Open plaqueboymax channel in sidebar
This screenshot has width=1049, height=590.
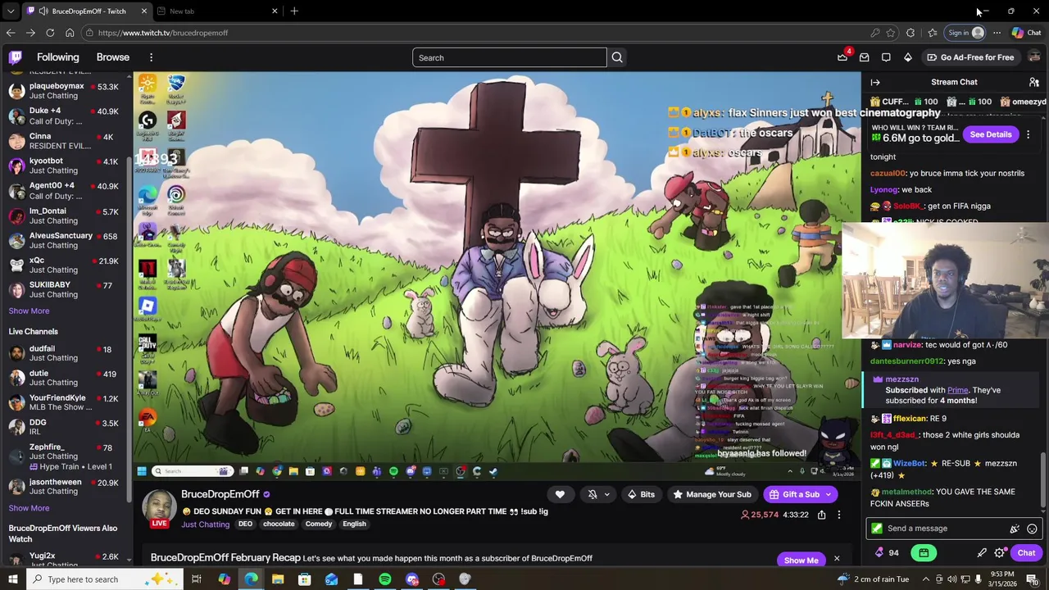pos(67,91)
